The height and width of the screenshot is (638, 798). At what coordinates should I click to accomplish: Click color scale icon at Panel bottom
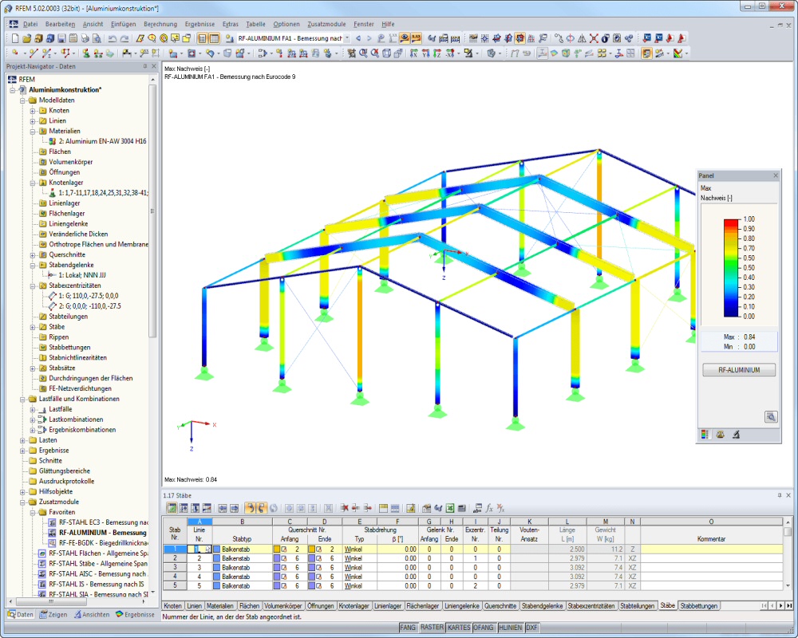coord(705,435)
